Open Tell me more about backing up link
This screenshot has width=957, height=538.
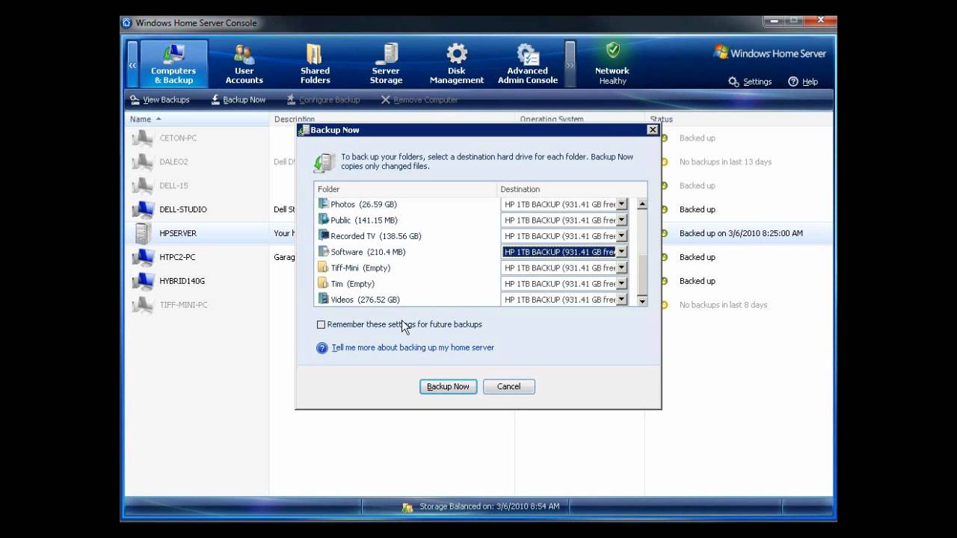[x=413, y=347]
